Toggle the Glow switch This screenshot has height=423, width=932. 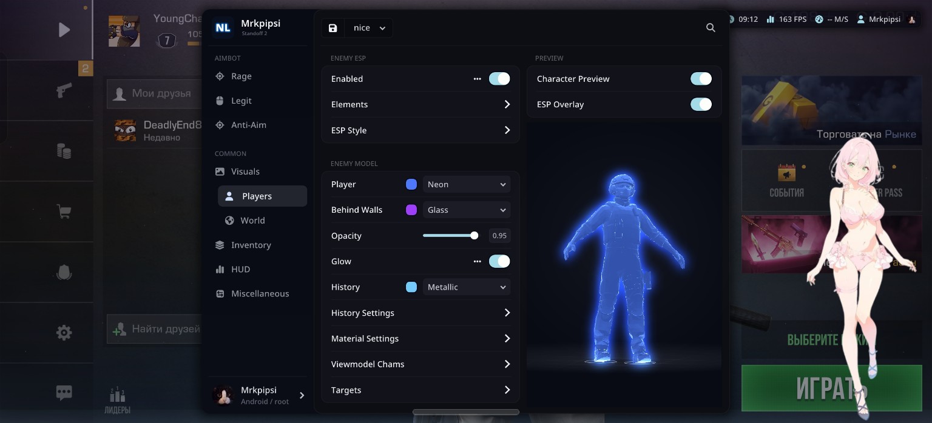[499, 261]
